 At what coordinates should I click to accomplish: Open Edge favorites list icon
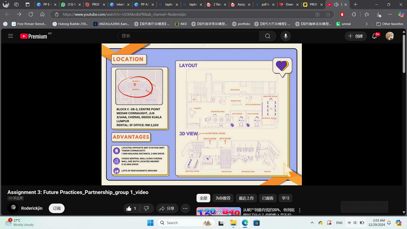(x=367, y=14)
